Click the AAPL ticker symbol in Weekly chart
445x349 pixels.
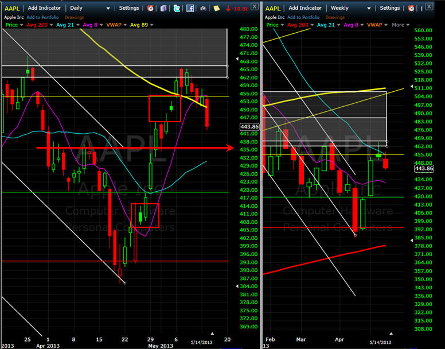point(273,9)
